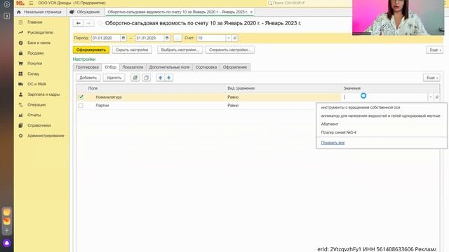
Task: Click the Сформировать button
Action: pos(91,50)
